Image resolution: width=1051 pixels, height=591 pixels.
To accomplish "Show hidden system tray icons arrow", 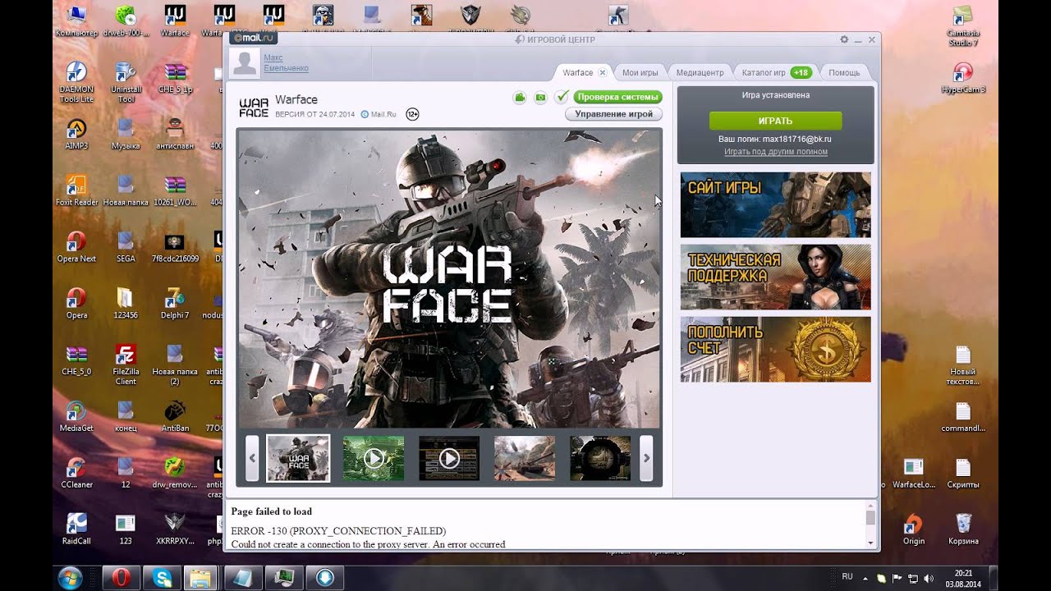I will pos(865,579).
